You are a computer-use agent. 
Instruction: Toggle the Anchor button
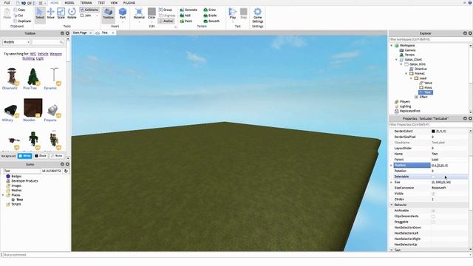click(x=166, y=21)
